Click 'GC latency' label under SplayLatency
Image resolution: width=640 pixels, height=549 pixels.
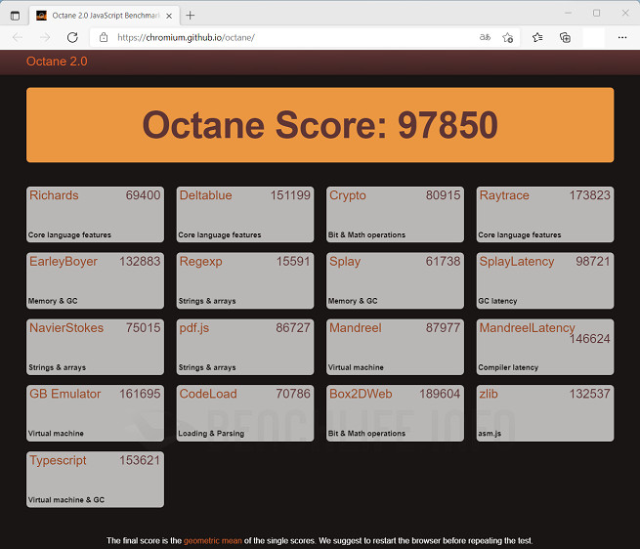(497, 301)
